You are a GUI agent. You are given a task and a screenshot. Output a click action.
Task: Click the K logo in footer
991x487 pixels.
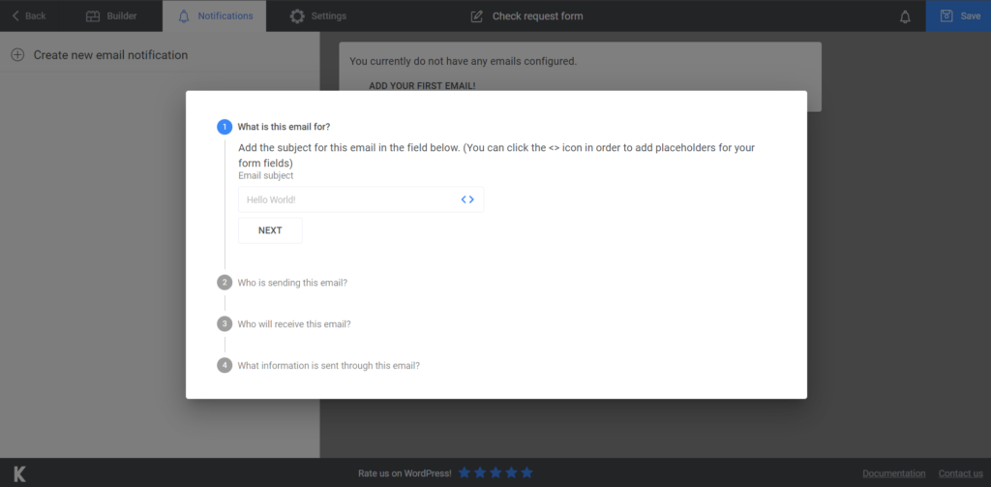click(x=19, y=473)
